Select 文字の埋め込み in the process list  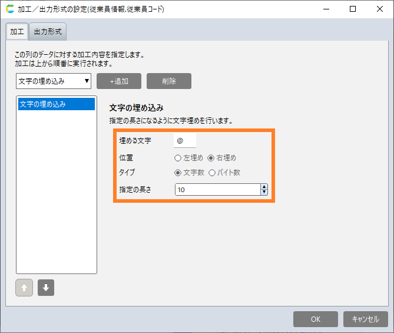[56, 104]
